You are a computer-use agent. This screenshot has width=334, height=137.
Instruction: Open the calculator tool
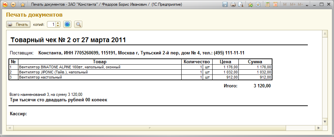(x=268, y=4)
